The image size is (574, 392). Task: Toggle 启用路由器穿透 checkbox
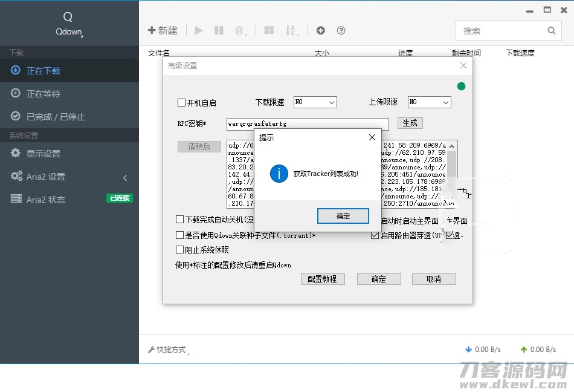pos(375,235)
